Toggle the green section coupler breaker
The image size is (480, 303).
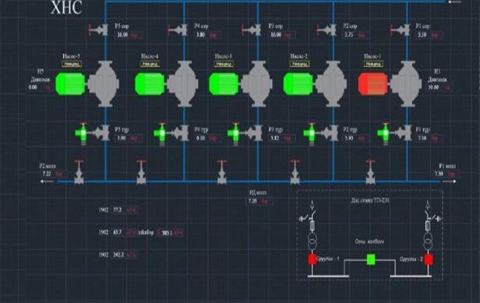click(371, 259)
